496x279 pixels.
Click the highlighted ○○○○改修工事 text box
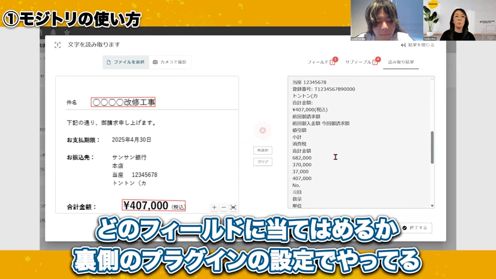pos(123,102)
